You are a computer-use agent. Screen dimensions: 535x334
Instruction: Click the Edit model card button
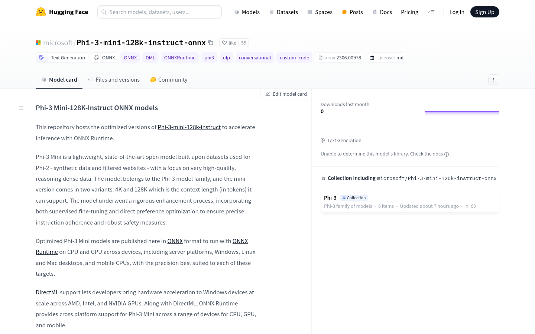(286, 94)
